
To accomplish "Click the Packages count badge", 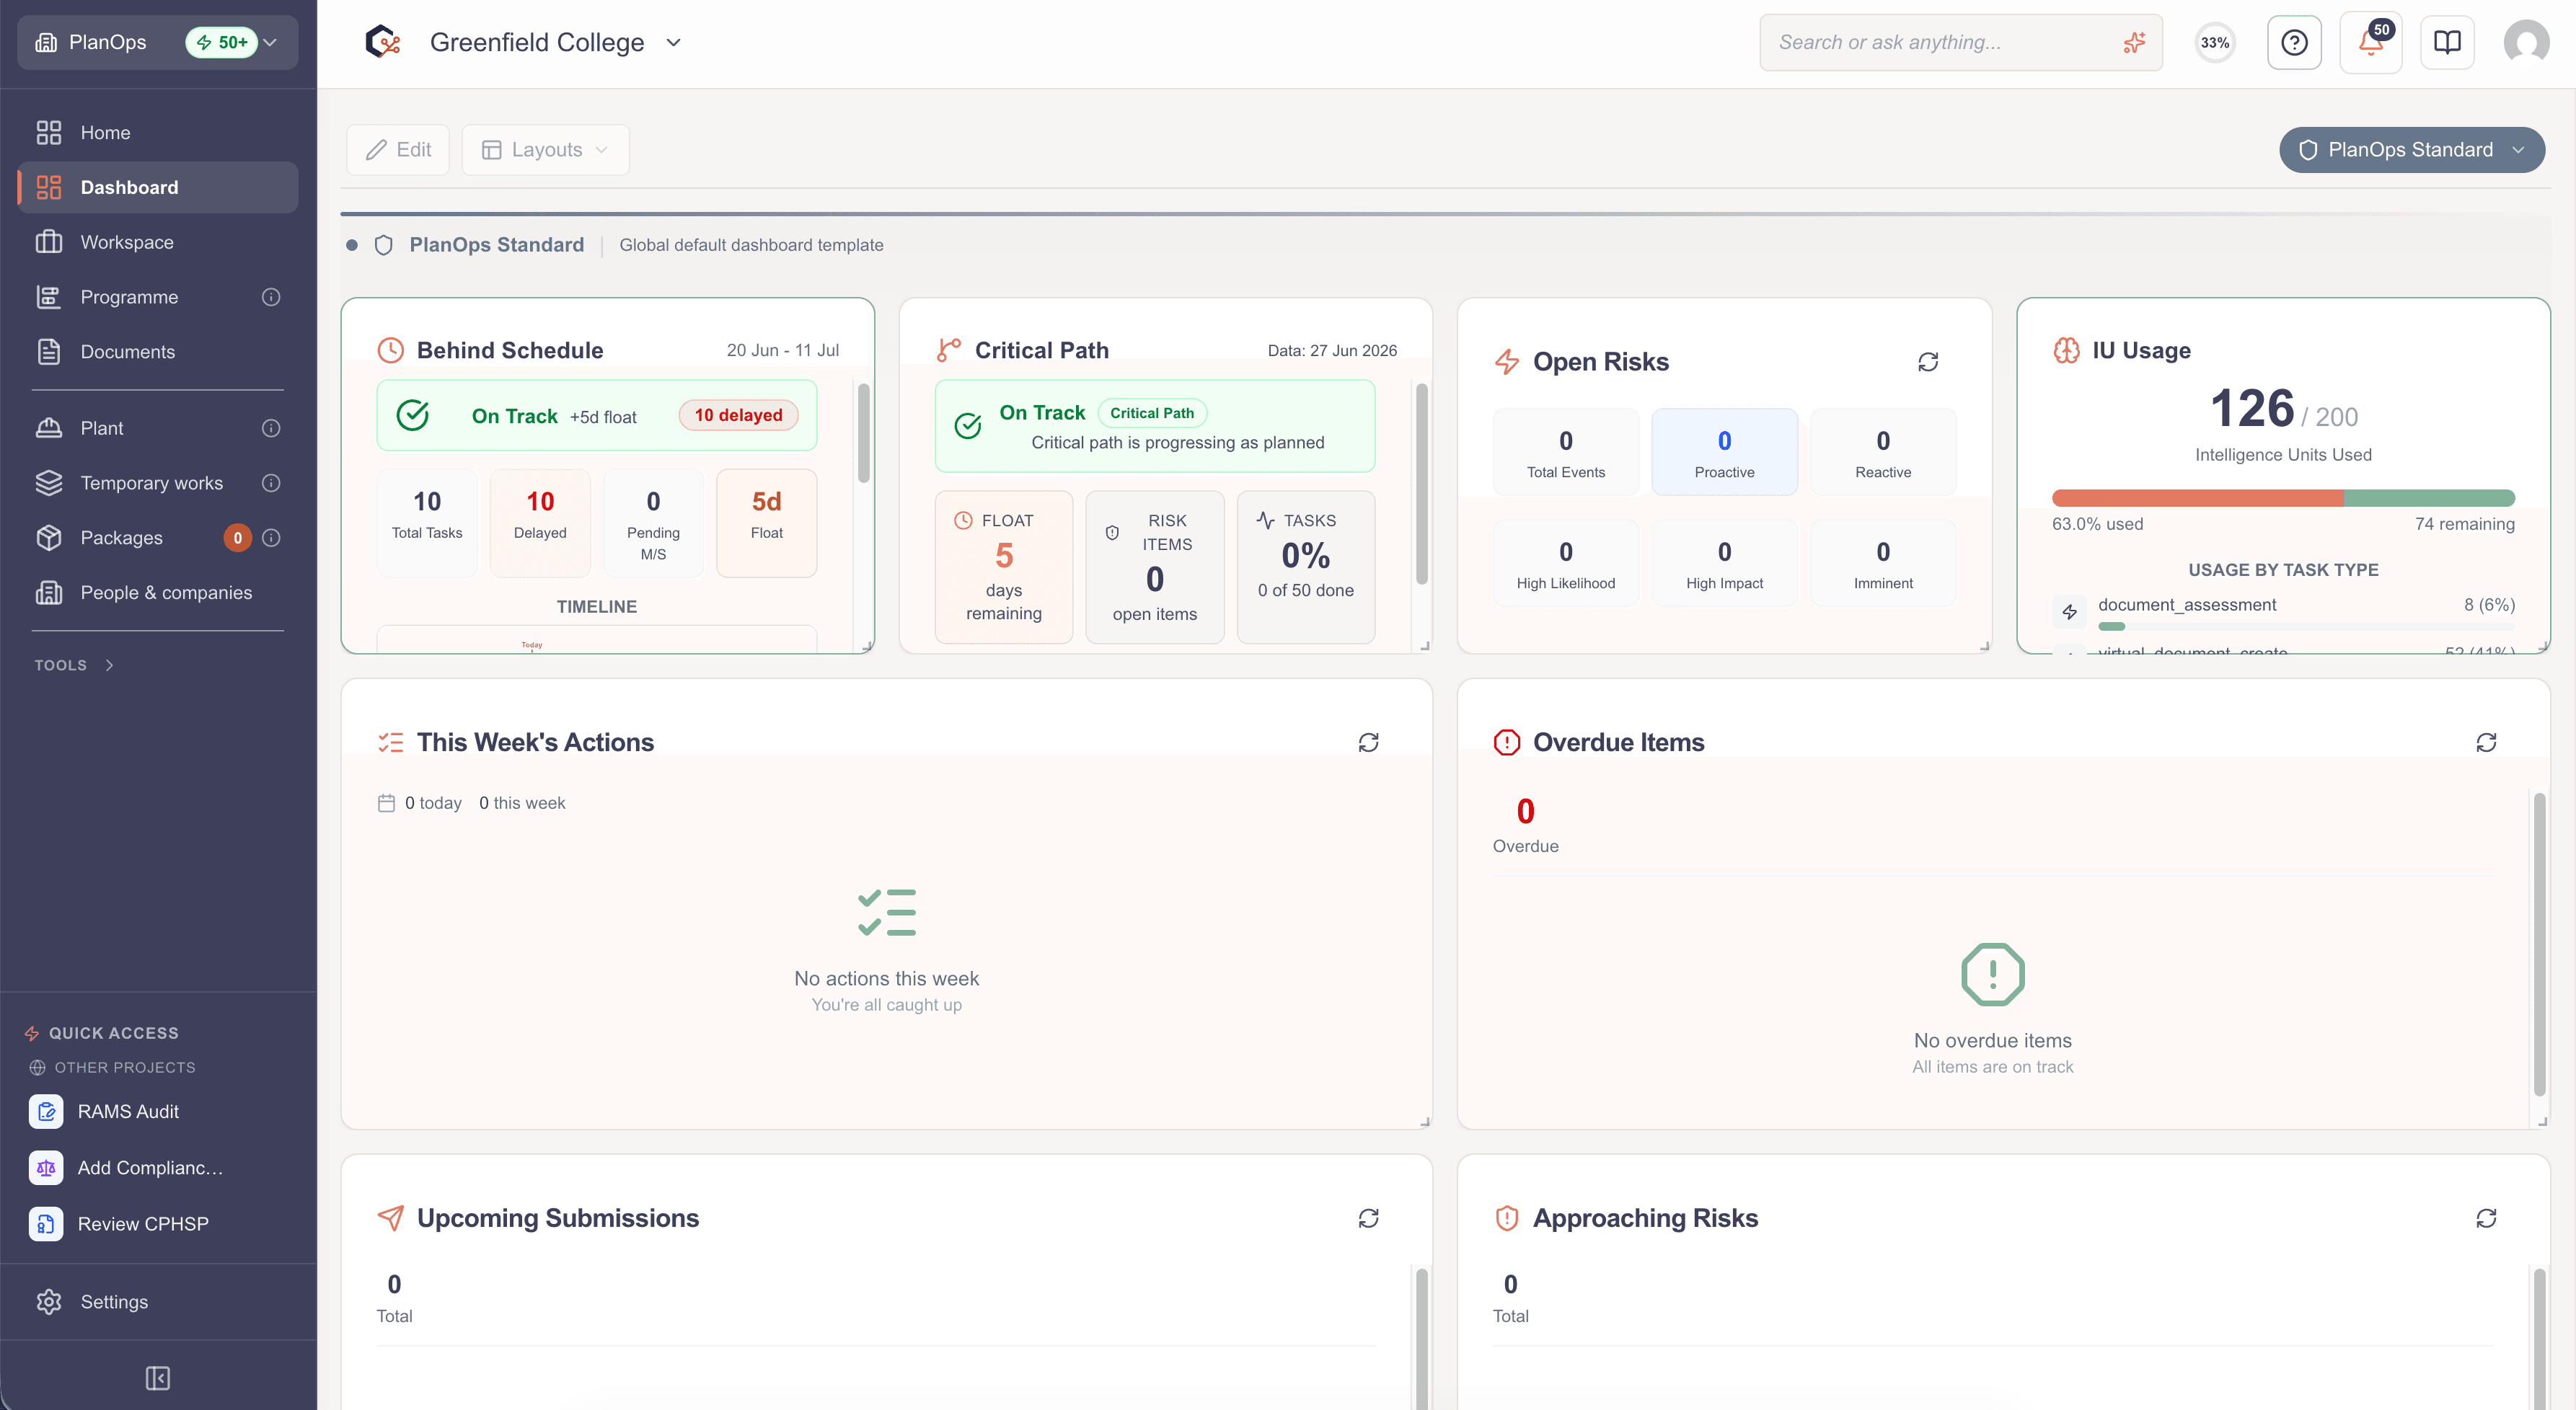I will pyautogui.click(x=237, y=538).
